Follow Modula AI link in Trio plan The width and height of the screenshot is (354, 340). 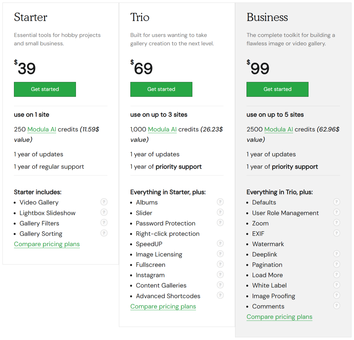[162, 129]
